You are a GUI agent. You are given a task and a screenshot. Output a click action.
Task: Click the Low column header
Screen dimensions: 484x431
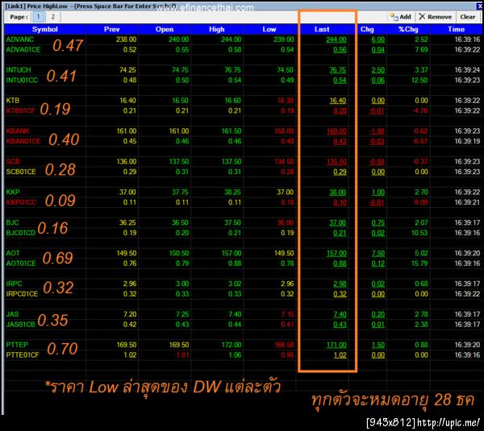point(269,29)
